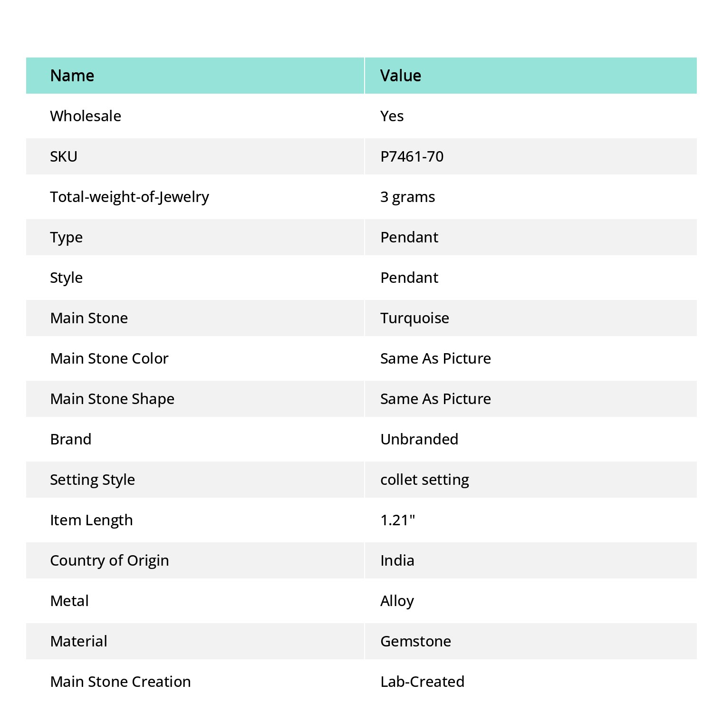Select the Gemstone material value

point(416,641)
